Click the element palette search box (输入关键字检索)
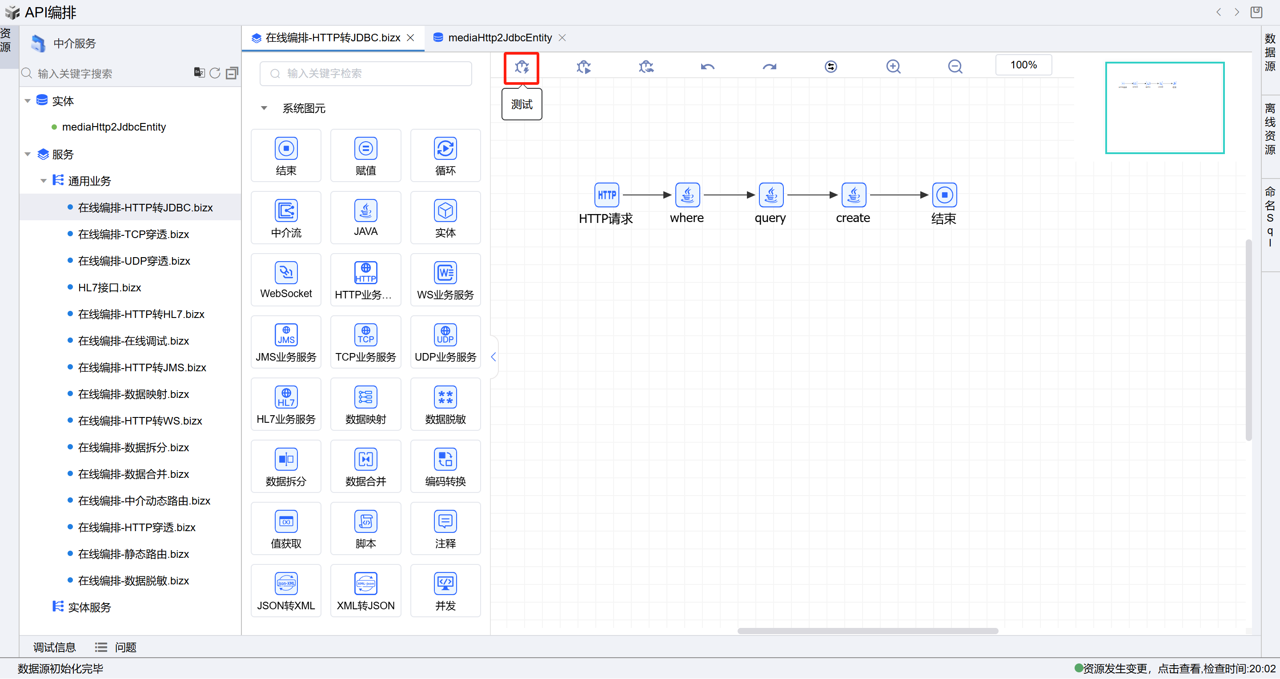1280x679 pixels. [366, 73]
